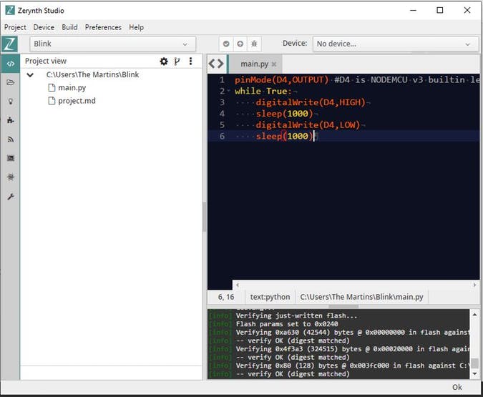The width and height of the screenshot is (483, 397).
Task: Open the wrench tools sidebar icon
Action: click(11, 197)
